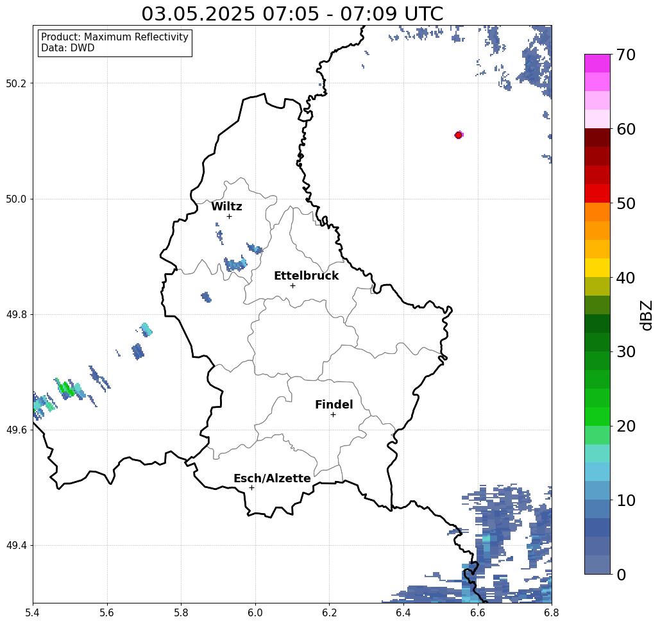Click the "Data: DWD" label
This screenshot has height=624, width=660.
[68, 48]
